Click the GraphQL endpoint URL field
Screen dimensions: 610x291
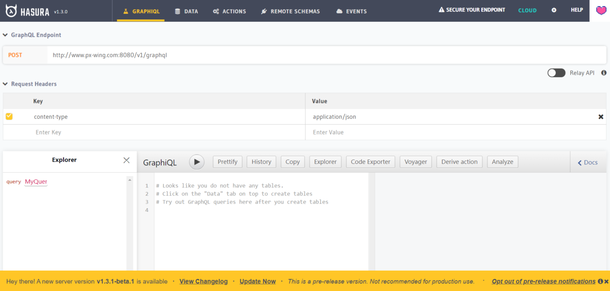[x=326, y=55]
